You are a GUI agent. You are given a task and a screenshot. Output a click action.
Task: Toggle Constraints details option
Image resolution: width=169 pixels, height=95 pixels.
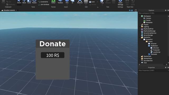(x=43, y=2)
